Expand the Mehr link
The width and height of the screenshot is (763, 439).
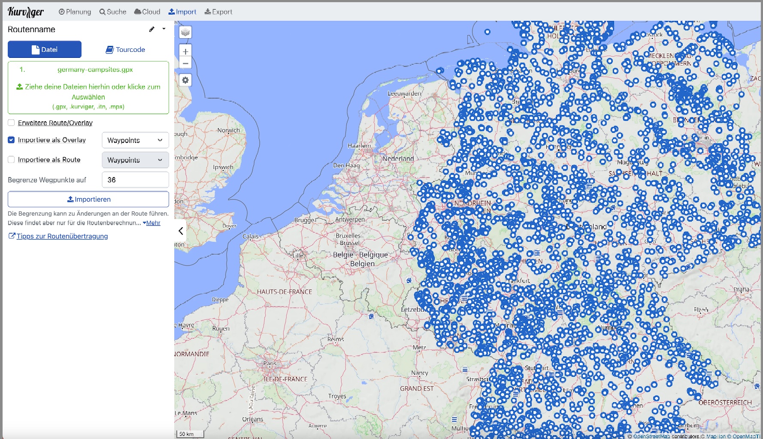tap(152, 223)
